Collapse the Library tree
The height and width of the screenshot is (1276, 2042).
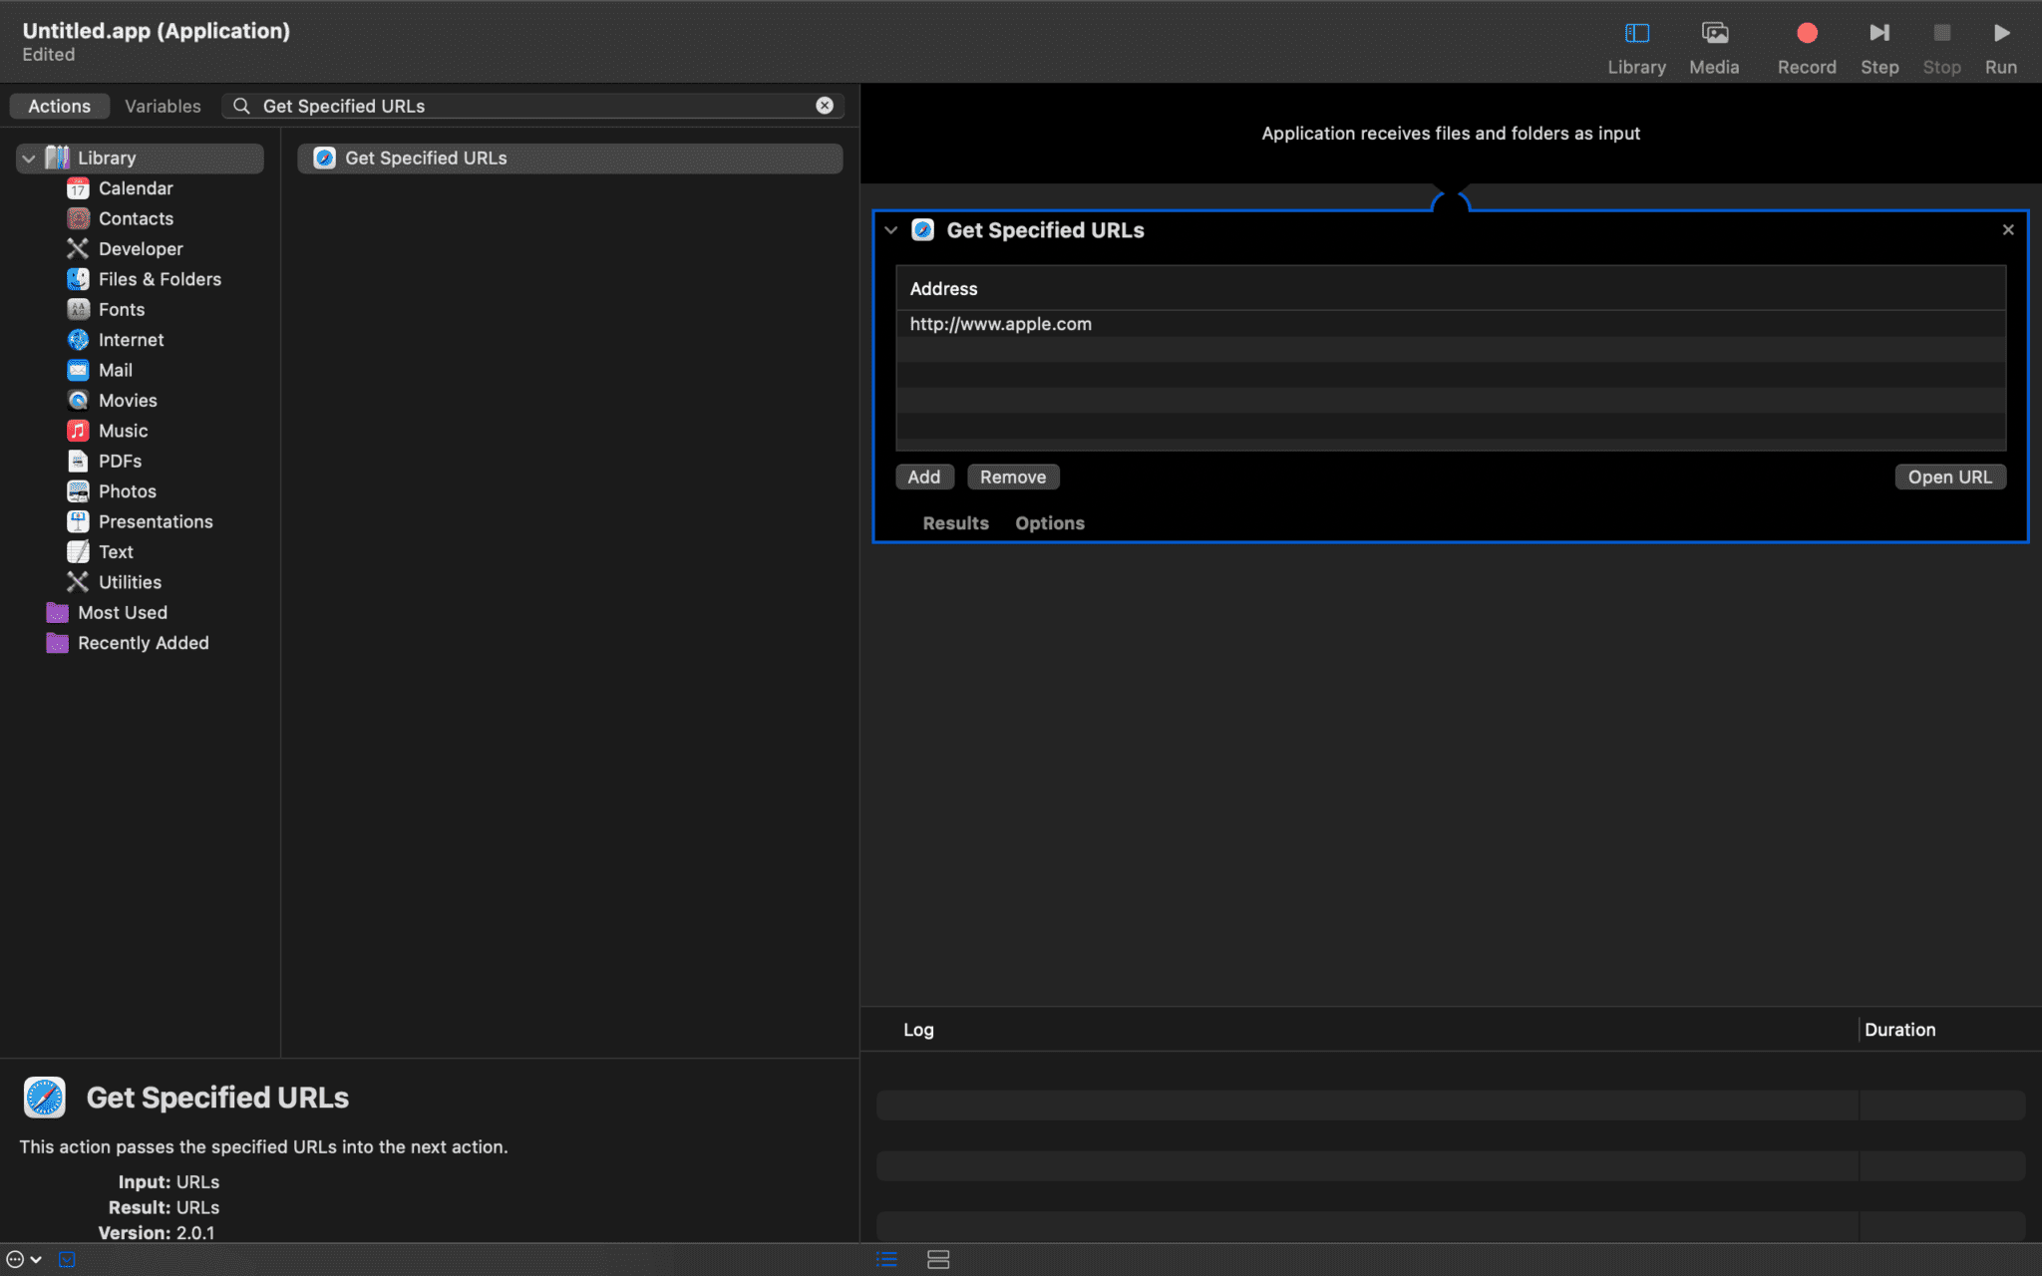pyautogui.click(x=29, y=159)
